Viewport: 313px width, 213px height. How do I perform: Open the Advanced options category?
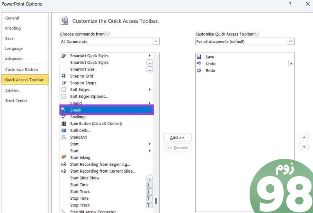(x=14, y=59)
